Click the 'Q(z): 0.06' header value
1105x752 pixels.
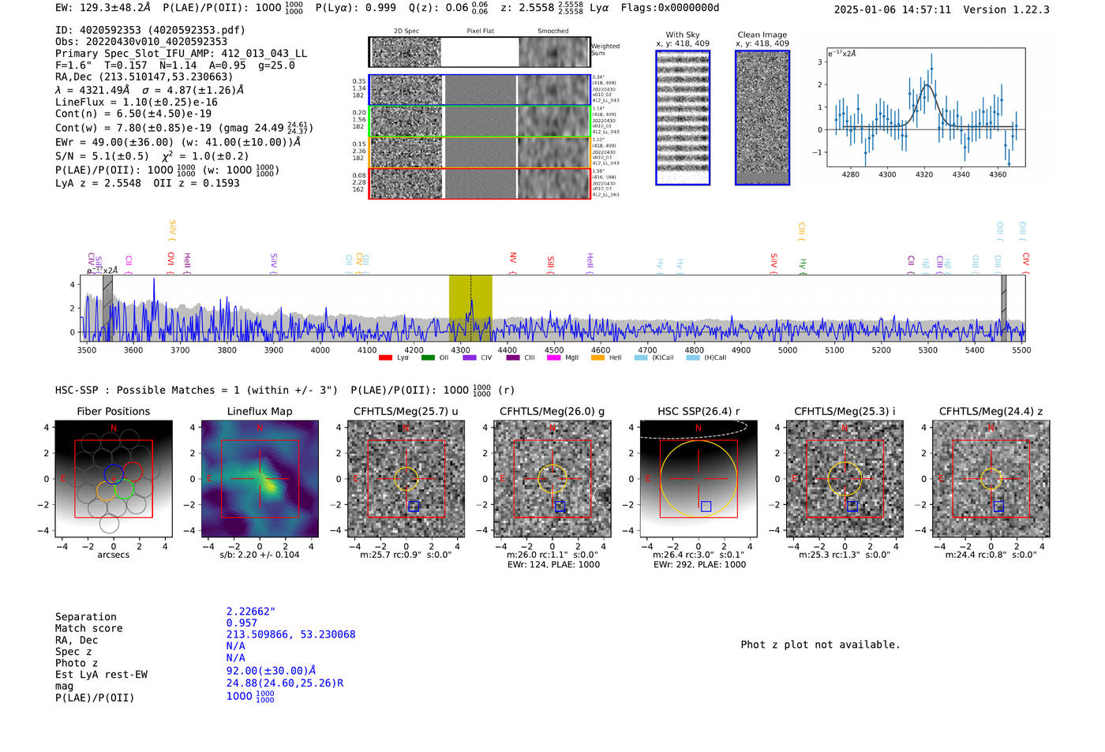[438, 7]
